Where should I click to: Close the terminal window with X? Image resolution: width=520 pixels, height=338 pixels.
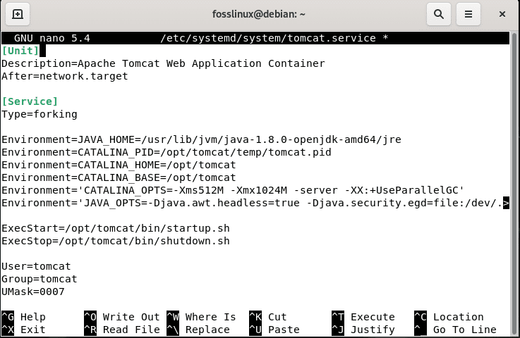point(502,14)
